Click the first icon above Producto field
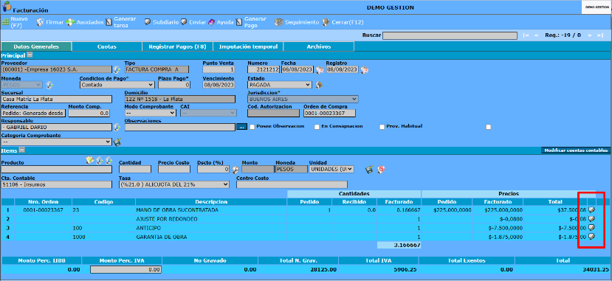Screen dimensions: 612x281 pos(90,160)
